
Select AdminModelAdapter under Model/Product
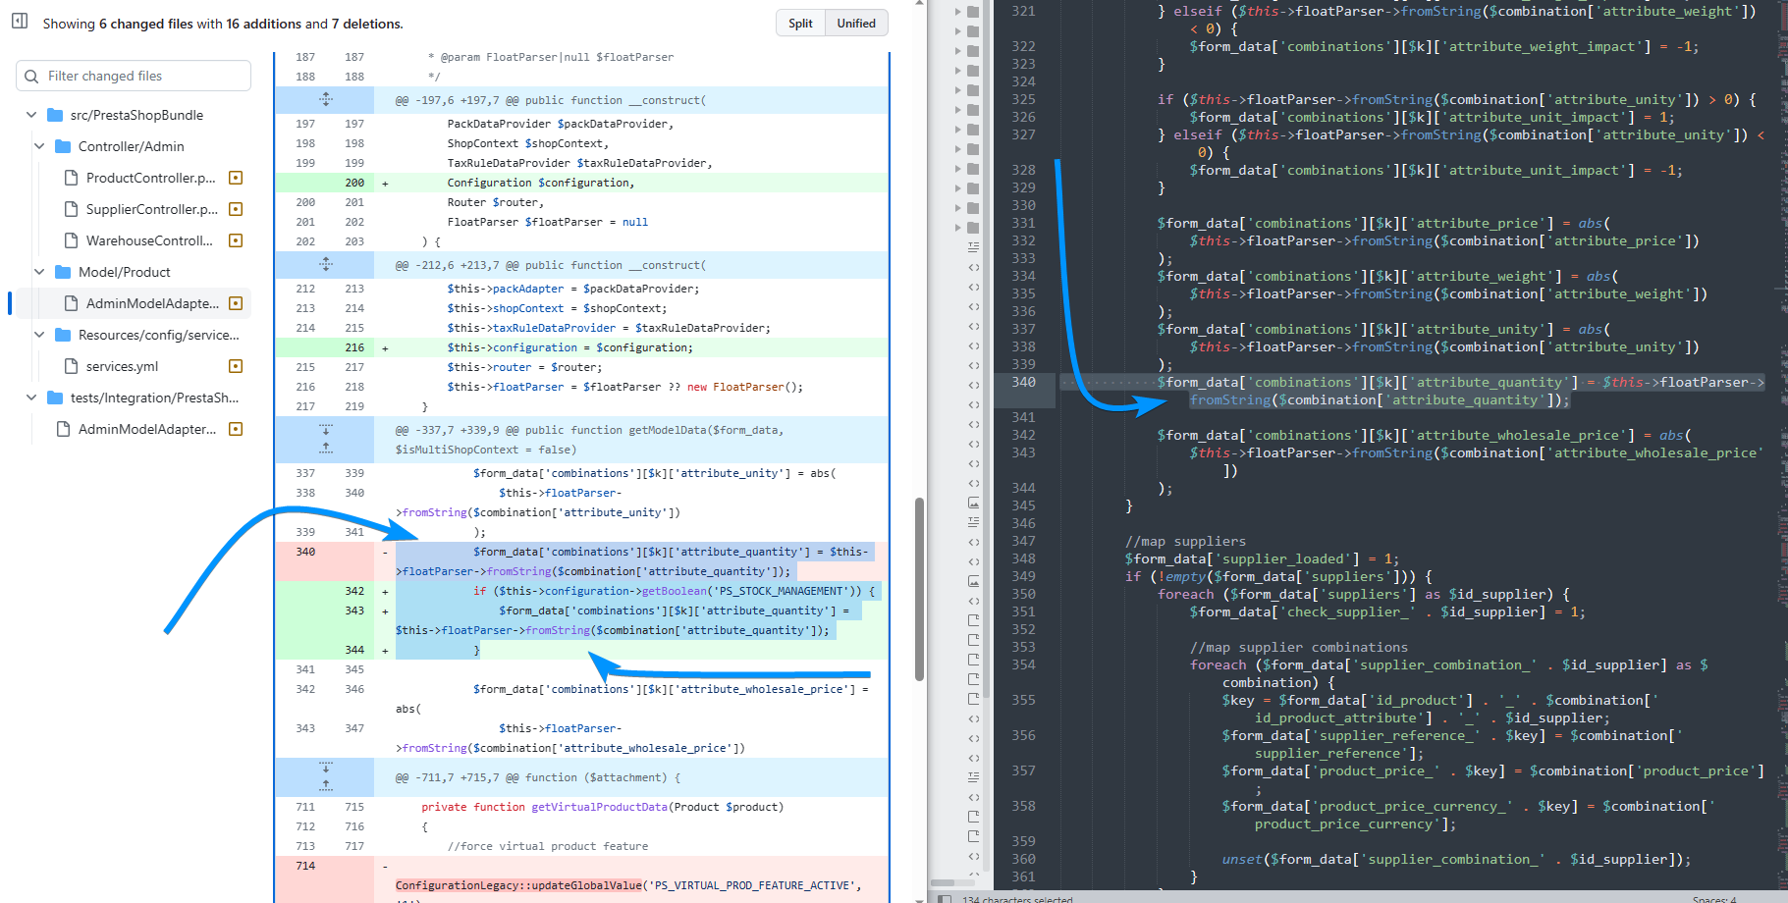click(153, 303)
